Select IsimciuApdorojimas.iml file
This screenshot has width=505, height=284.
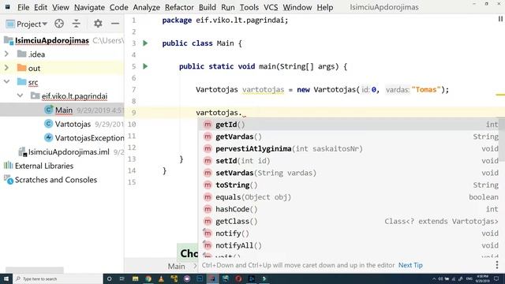[x=69, y=151]
